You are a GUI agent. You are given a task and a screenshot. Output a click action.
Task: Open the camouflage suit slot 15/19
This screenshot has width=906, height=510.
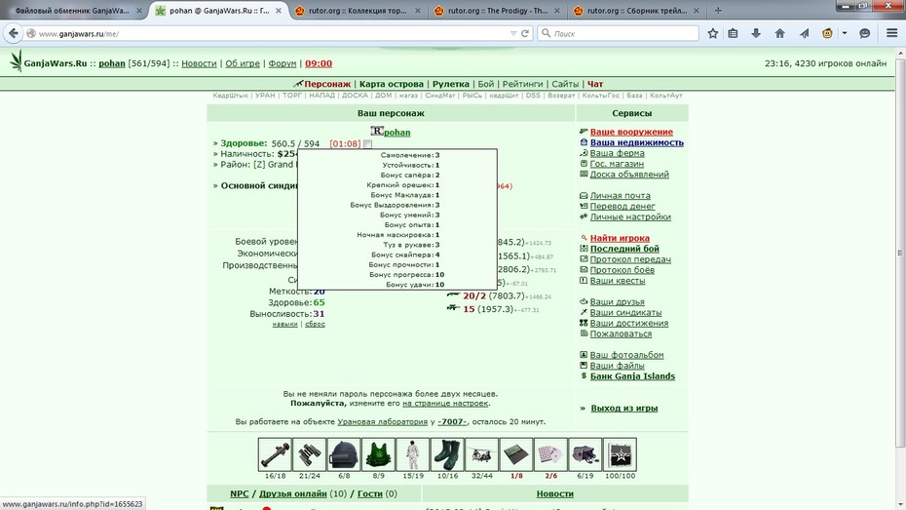click(412, 454)
